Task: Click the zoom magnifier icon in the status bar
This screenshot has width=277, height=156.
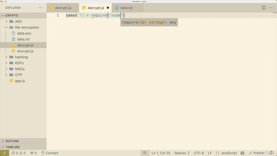Action: coord(145,153)
